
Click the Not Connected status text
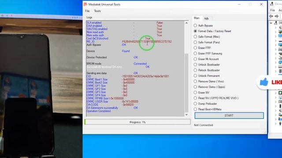(x=203, y=125)
